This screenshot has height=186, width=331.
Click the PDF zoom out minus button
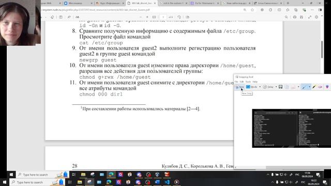click(141, 17)
